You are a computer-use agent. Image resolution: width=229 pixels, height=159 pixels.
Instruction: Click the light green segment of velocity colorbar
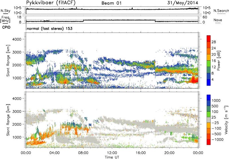(x=209, y=114)
